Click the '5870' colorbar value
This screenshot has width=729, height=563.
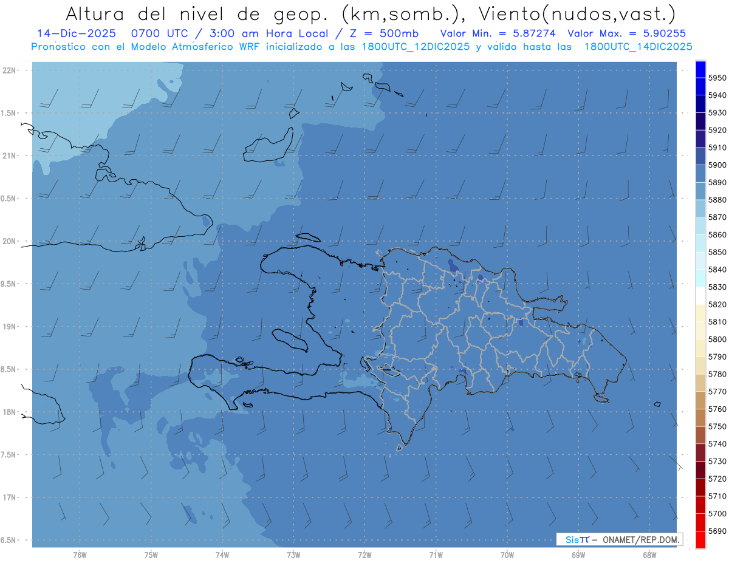717,217
